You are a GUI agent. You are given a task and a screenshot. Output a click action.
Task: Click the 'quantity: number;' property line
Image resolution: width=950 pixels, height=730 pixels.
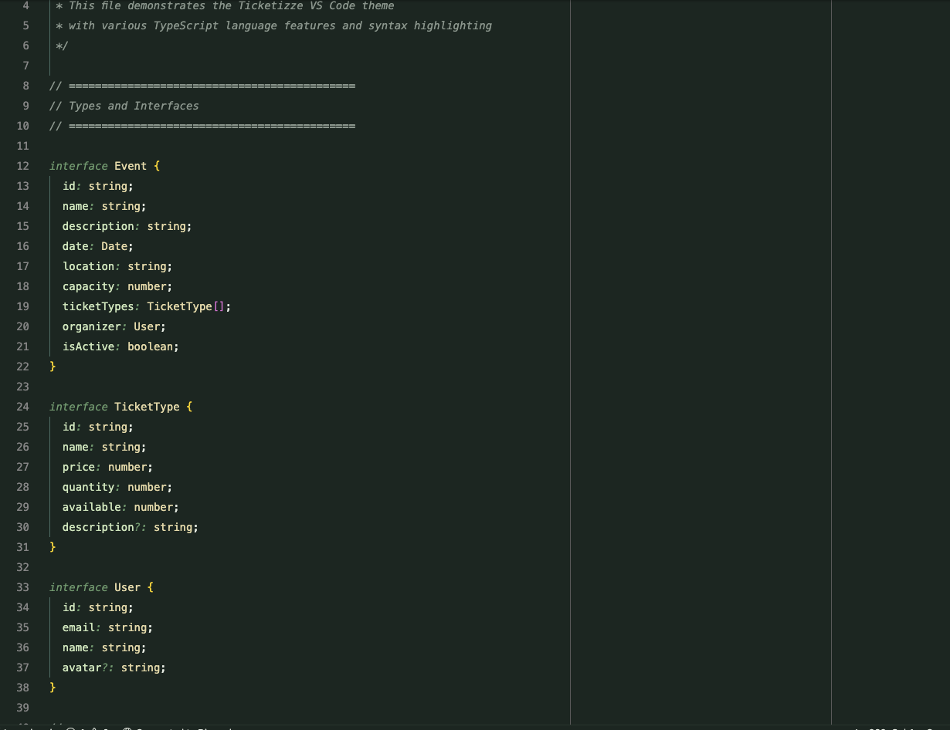point(117,487)
